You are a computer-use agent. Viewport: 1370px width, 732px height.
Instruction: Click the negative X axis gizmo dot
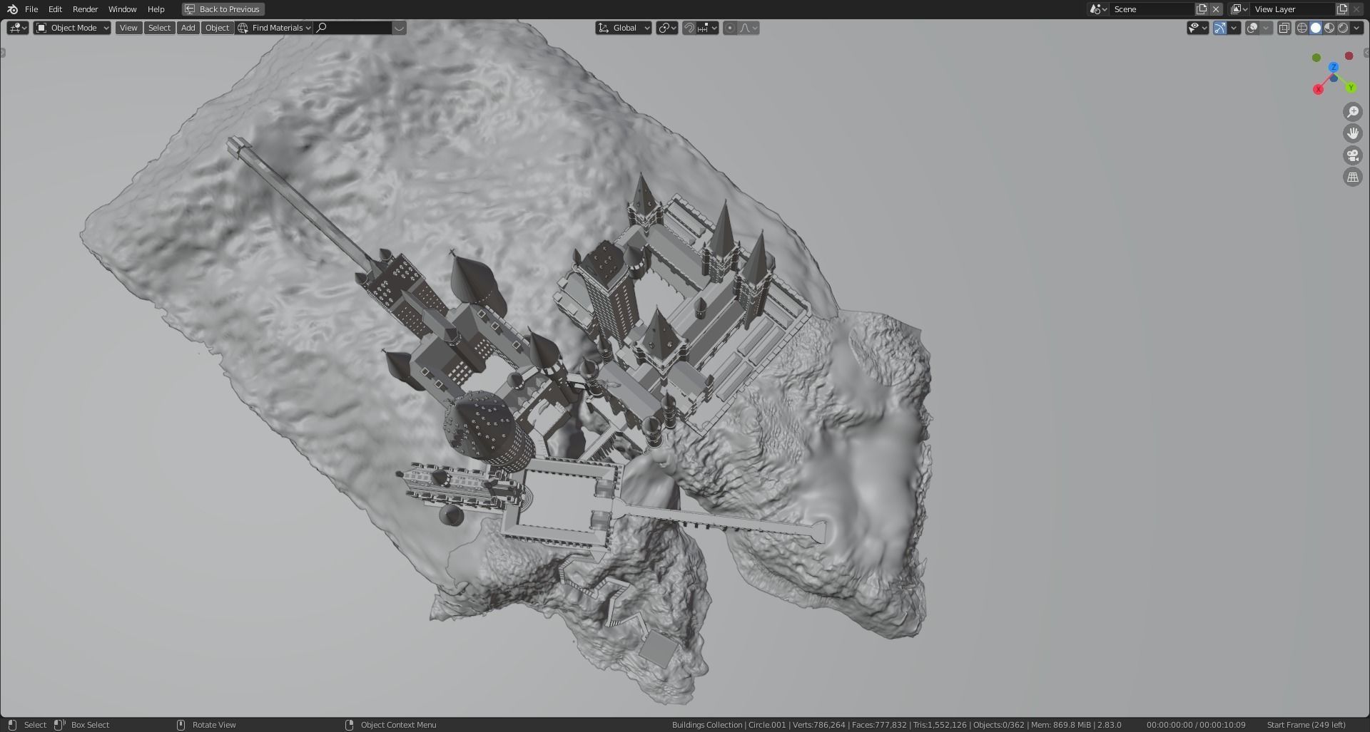click(1349, 56)
